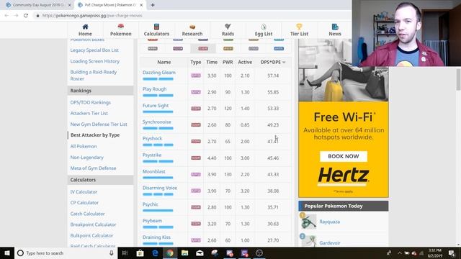Open the Catch Calculator link
The width and height of the screenshot is (461, 259).
tap(87, 214)
